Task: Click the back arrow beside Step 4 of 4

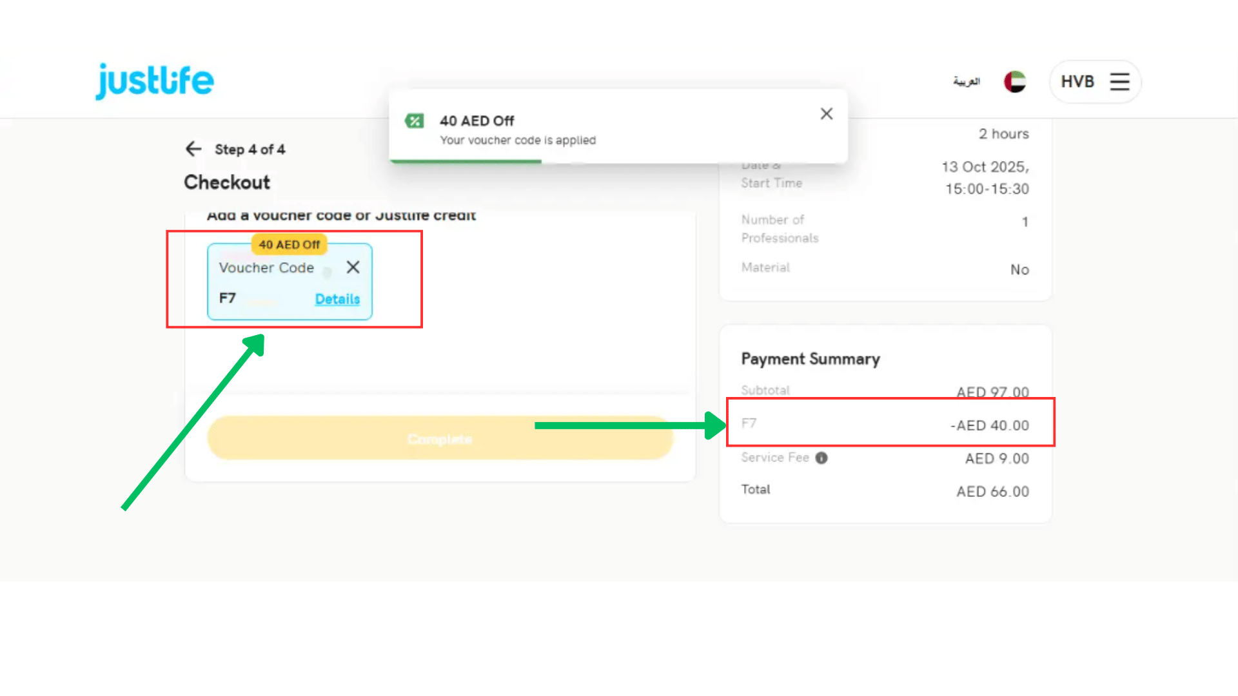Action: [x=193, y=149]
